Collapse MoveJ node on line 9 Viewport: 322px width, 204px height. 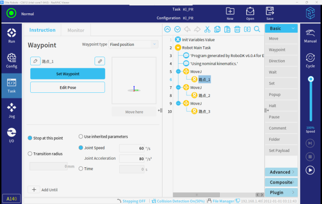178,104
